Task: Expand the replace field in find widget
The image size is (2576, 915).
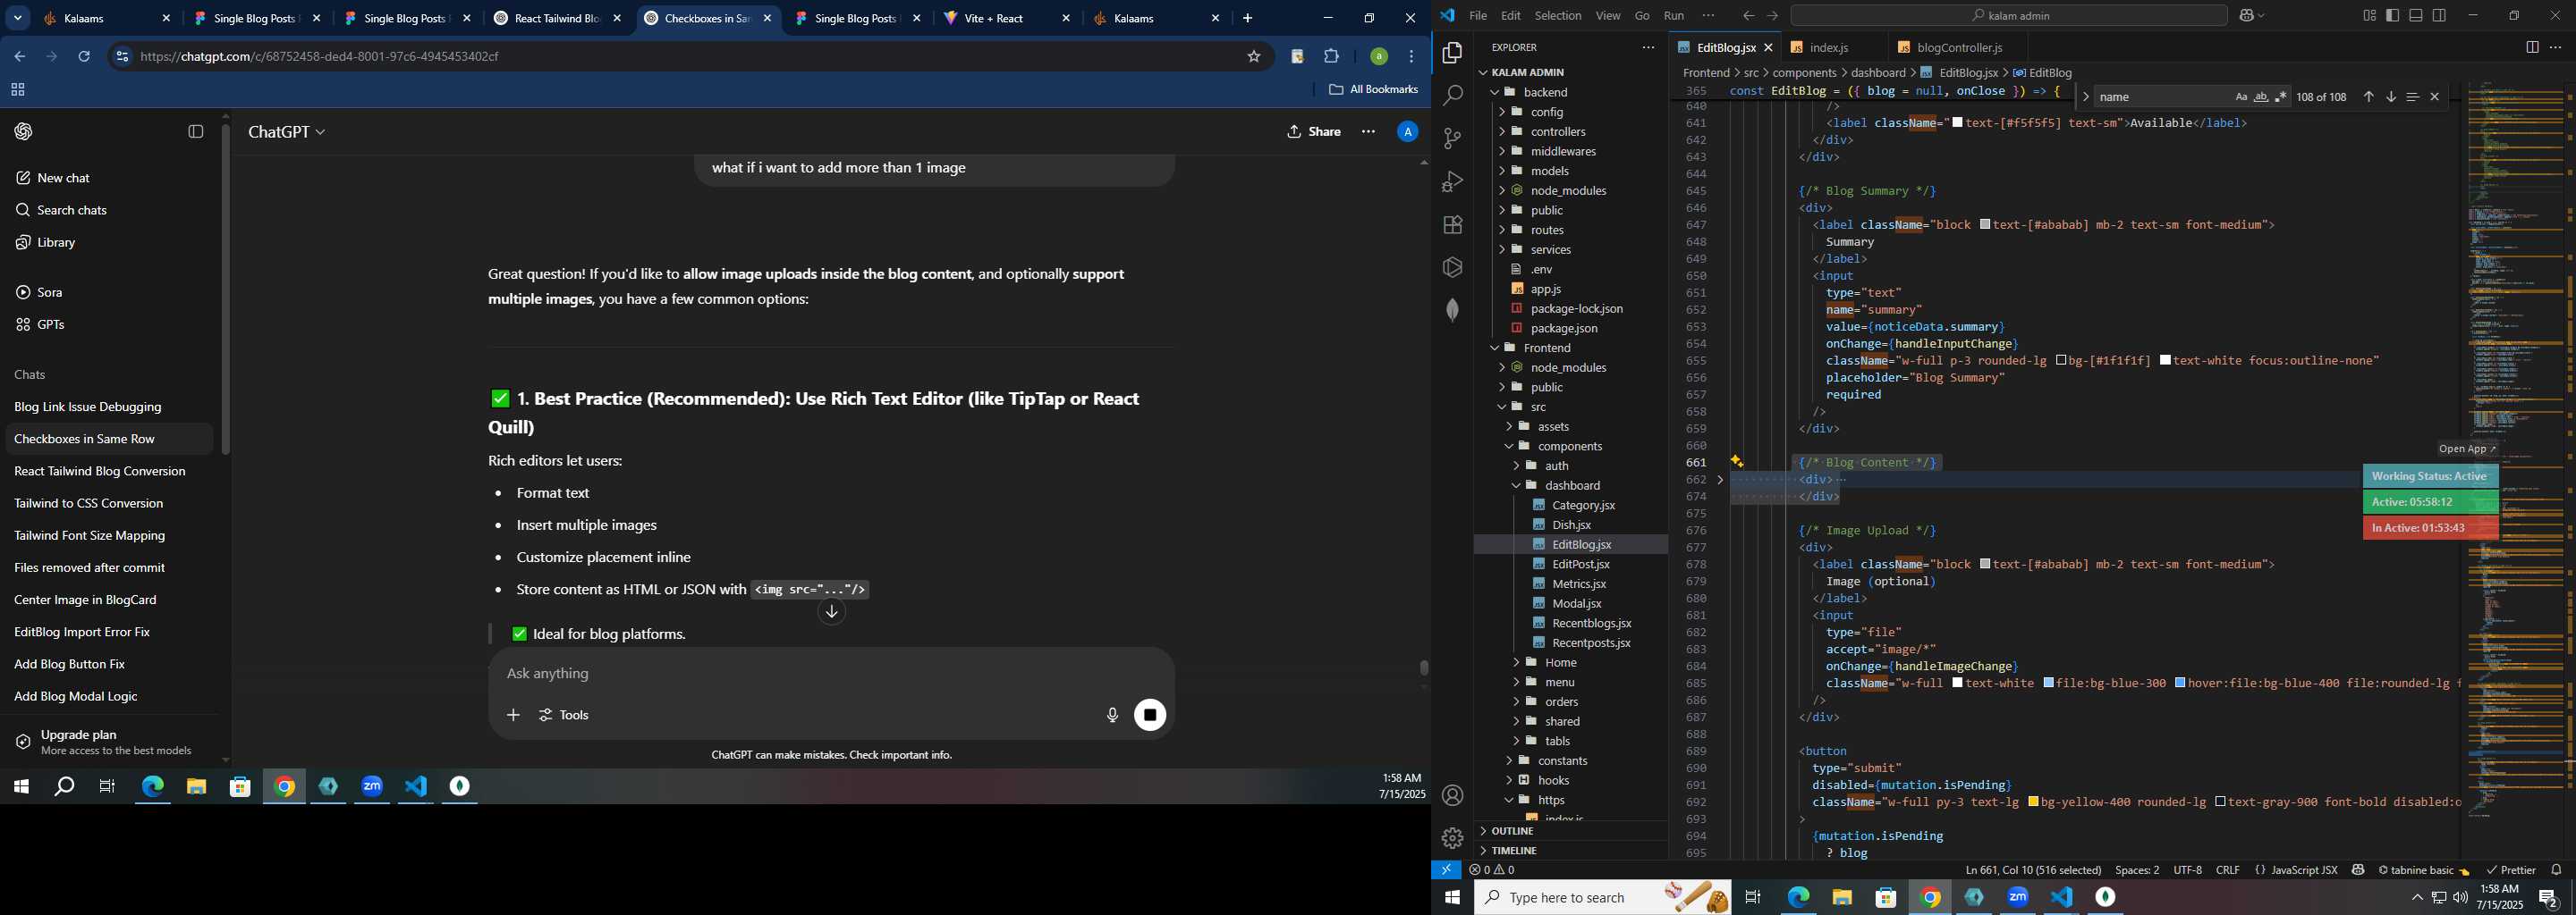Action: tap(2085, 97)
